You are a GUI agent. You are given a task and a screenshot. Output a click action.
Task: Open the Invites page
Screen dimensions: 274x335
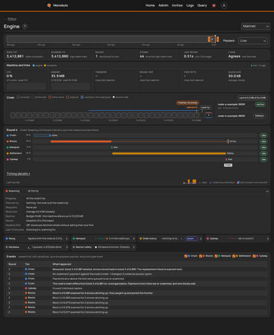177,5
